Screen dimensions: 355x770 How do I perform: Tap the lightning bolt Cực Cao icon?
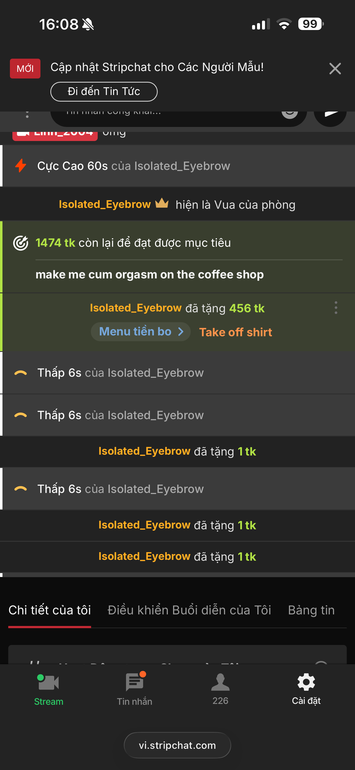(21, 166)
